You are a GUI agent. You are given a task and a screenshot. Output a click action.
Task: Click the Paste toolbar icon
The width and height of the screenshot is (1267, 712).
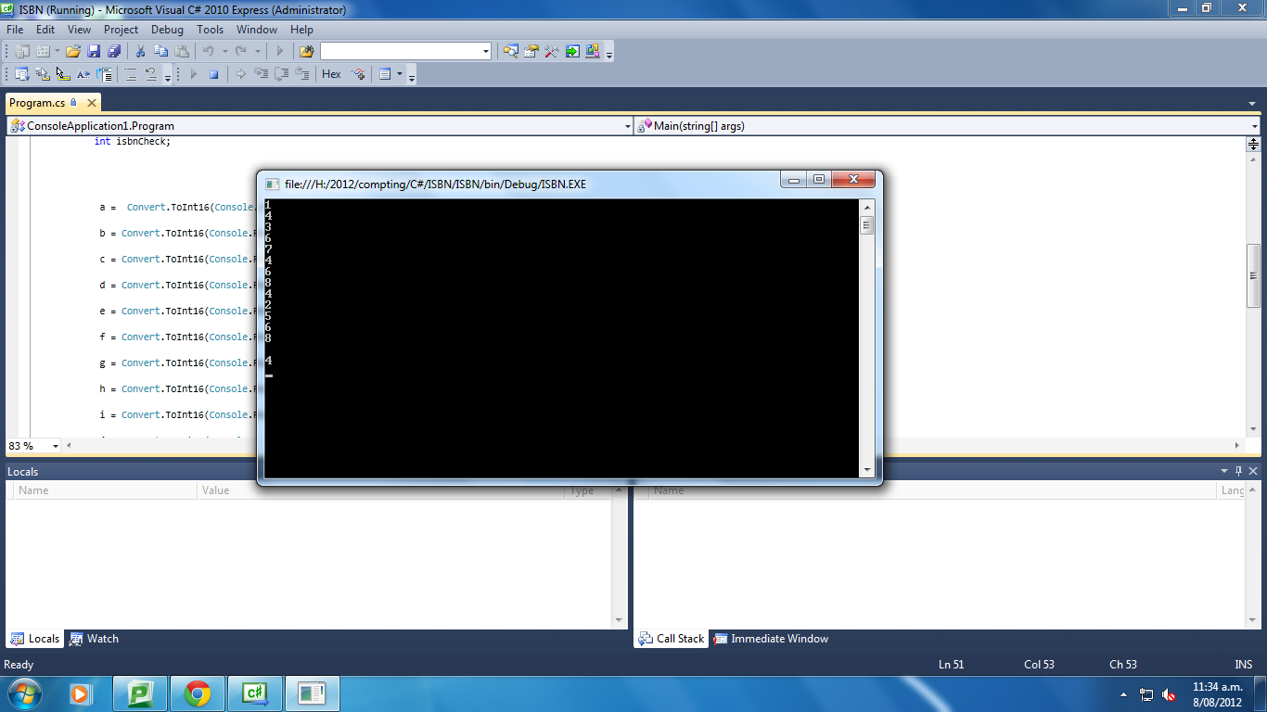(180, 51)
